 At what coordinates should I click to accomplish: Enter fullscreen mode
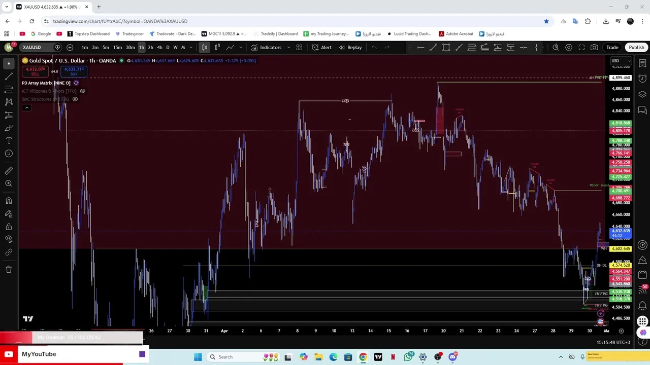(581, 47)
